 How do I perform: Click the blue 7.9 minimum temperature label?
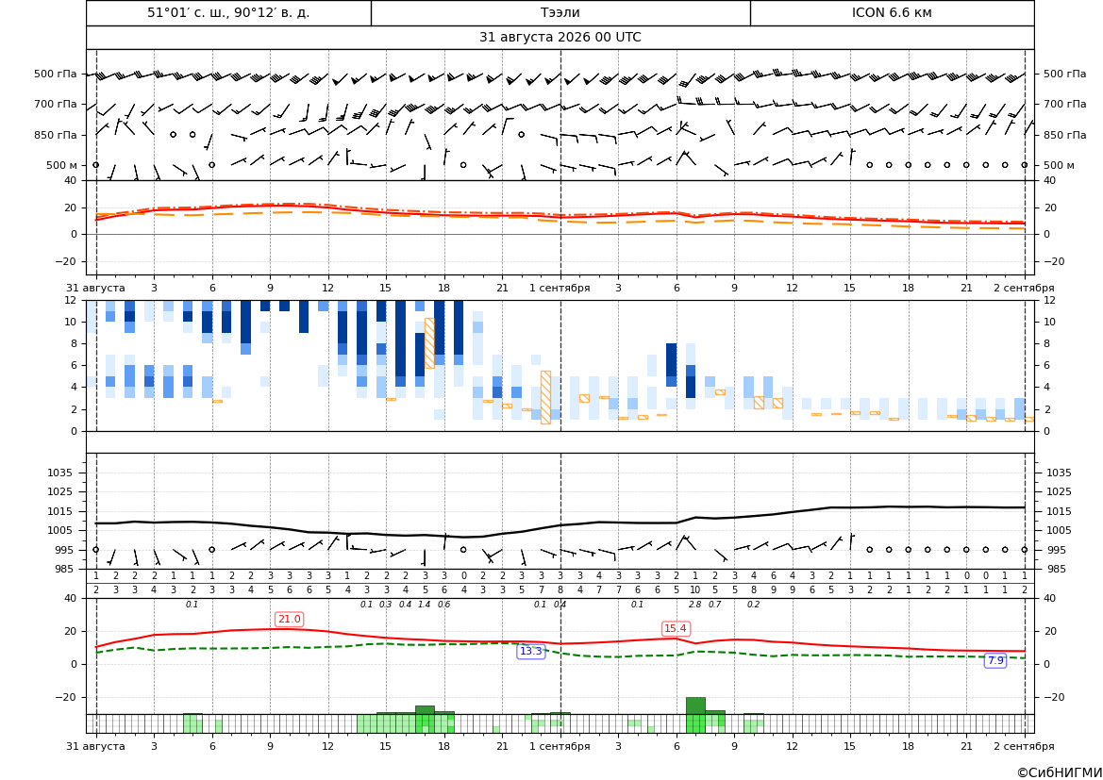coord(995,660)
